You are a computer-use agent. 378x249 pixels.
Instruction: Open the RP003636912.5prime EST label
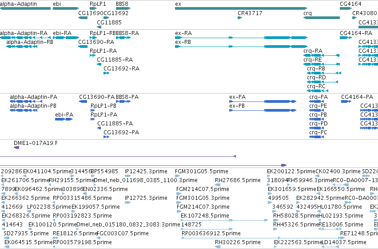click(x=211, y=234)
